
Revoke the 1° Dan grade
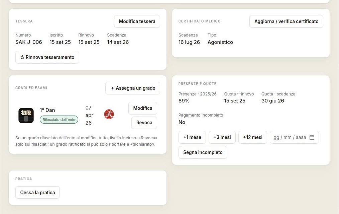(144, 123)
